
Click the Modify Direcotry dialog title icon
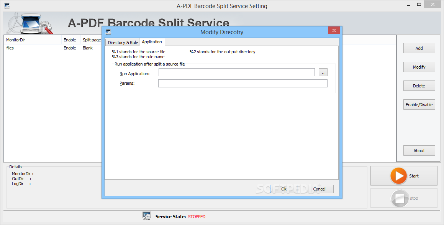click(x=108, y=31)
